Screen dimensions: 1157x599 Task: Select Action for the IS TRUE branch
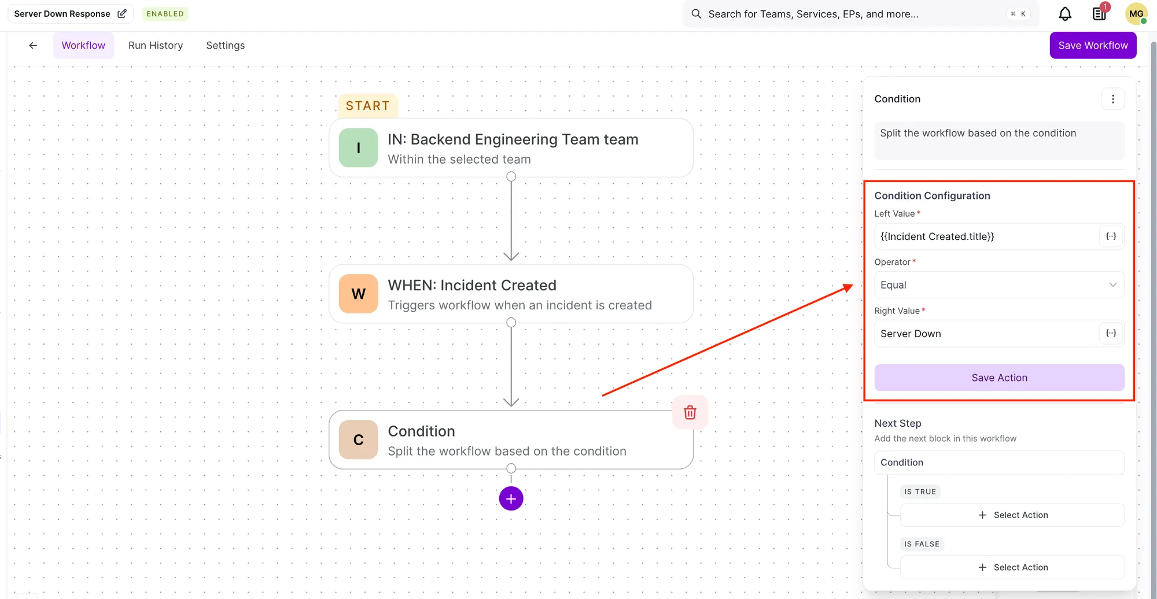click(x=1012, y=515)
